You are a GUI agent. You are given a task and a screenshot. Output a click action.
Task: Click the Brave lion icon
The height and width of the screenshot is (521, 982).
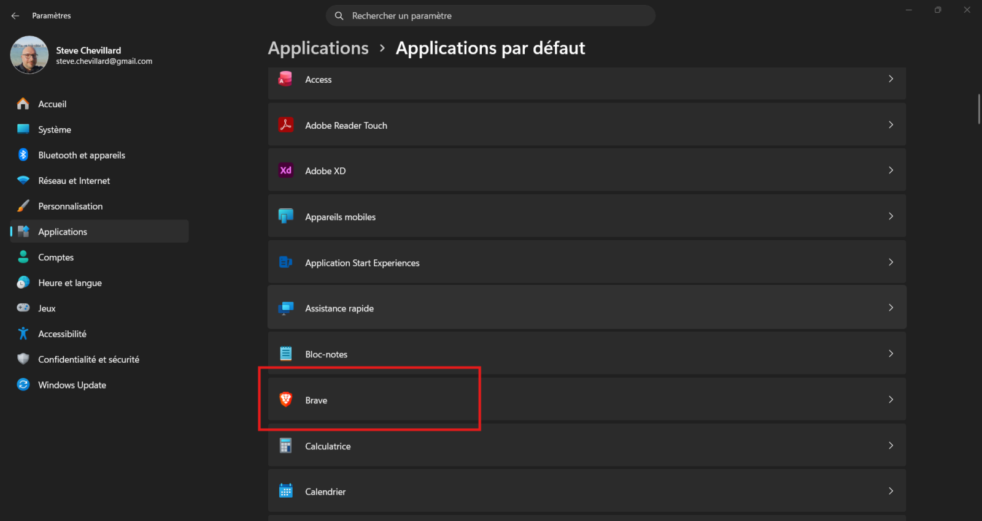[285, 400]
